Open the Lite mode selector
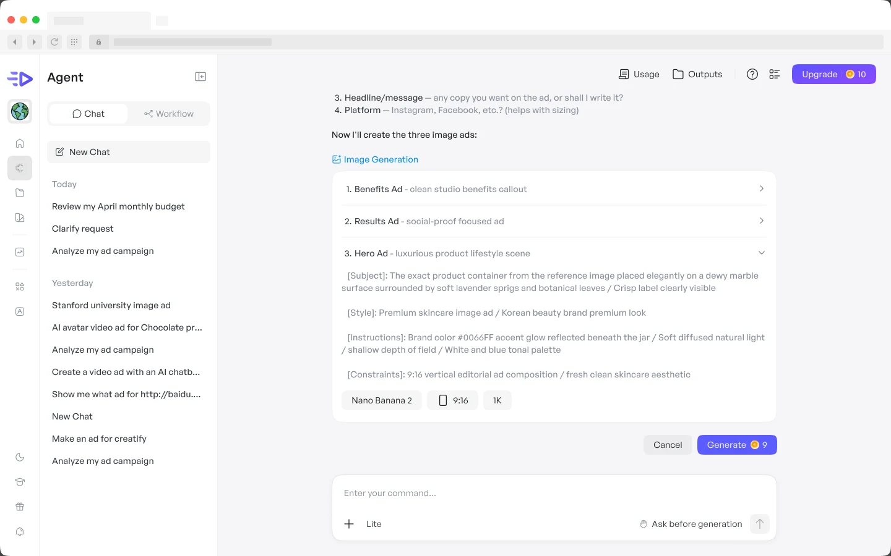This screenshot has height=556, width=891. pyautogui.click(x=374, y=524)
